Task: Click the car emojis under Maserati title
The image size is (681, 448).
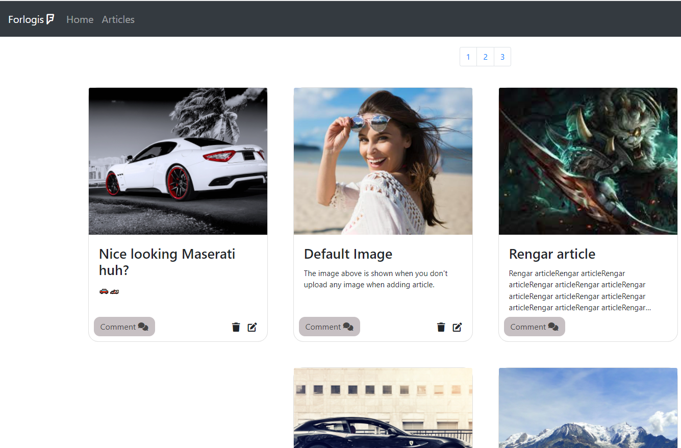Action: pyautogui.click(x=109, y=291)
